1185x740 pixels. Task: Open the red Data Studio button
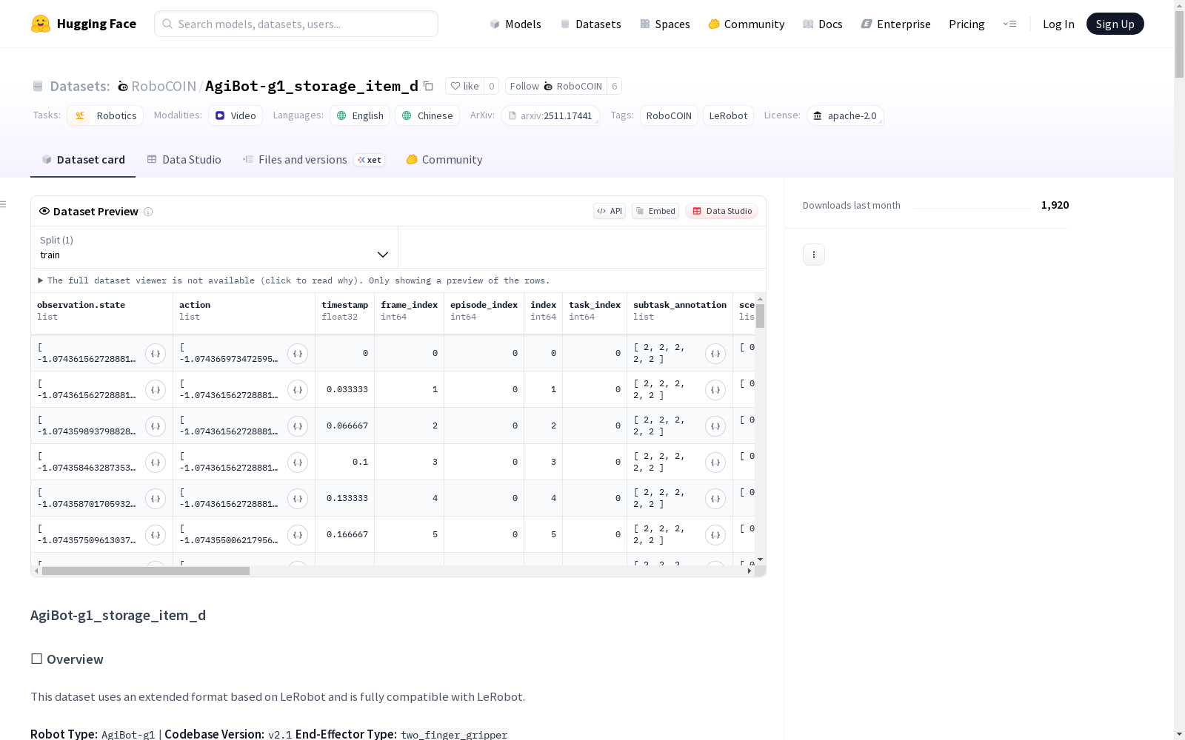click(721, 211)
